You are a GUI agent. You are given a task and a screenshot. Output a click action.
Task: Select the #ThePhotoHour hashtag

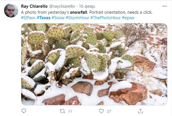point(106,18)
